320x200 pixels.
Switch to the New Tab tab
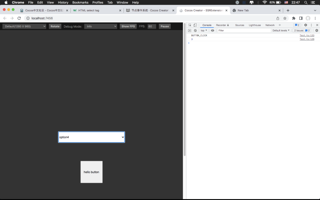(x=256, y=10)
